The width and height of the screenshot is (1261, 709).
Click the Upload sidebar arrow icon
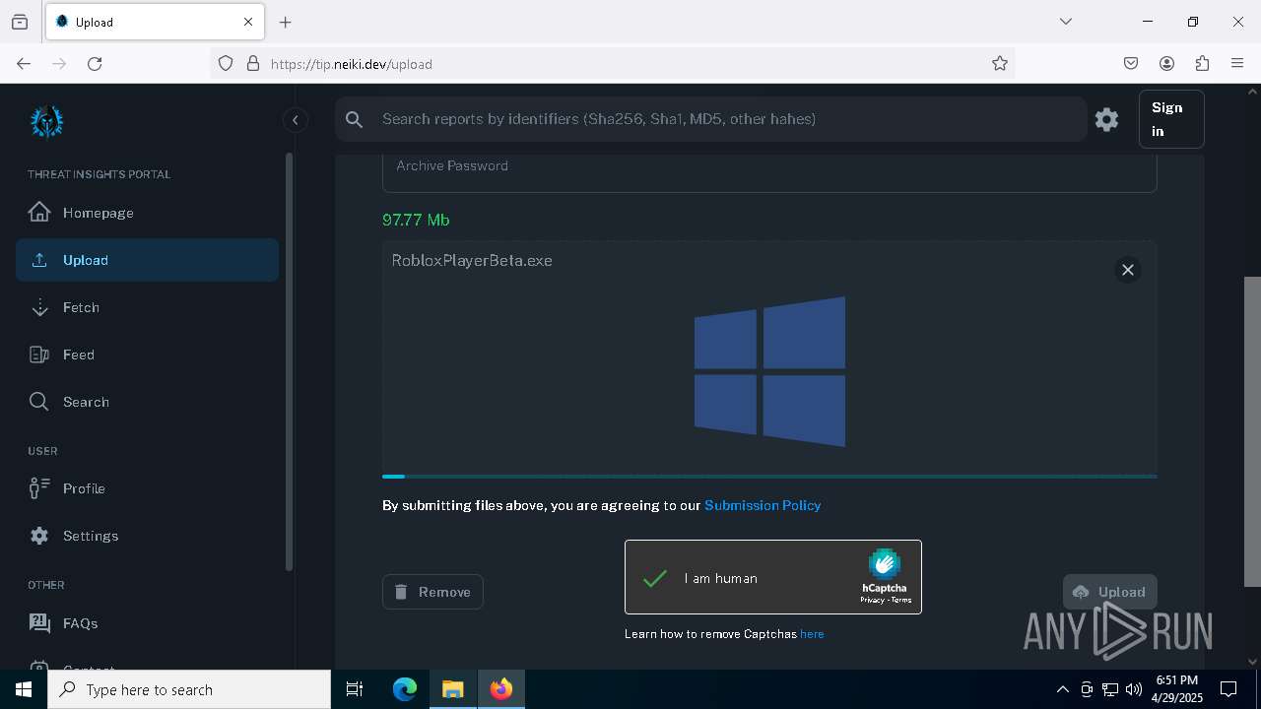(39, 260)
